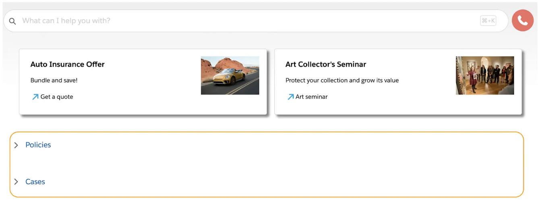Expand the Cases section chevron
The height and width of the screenshot is (200, 538).
(x=16, y=182)
